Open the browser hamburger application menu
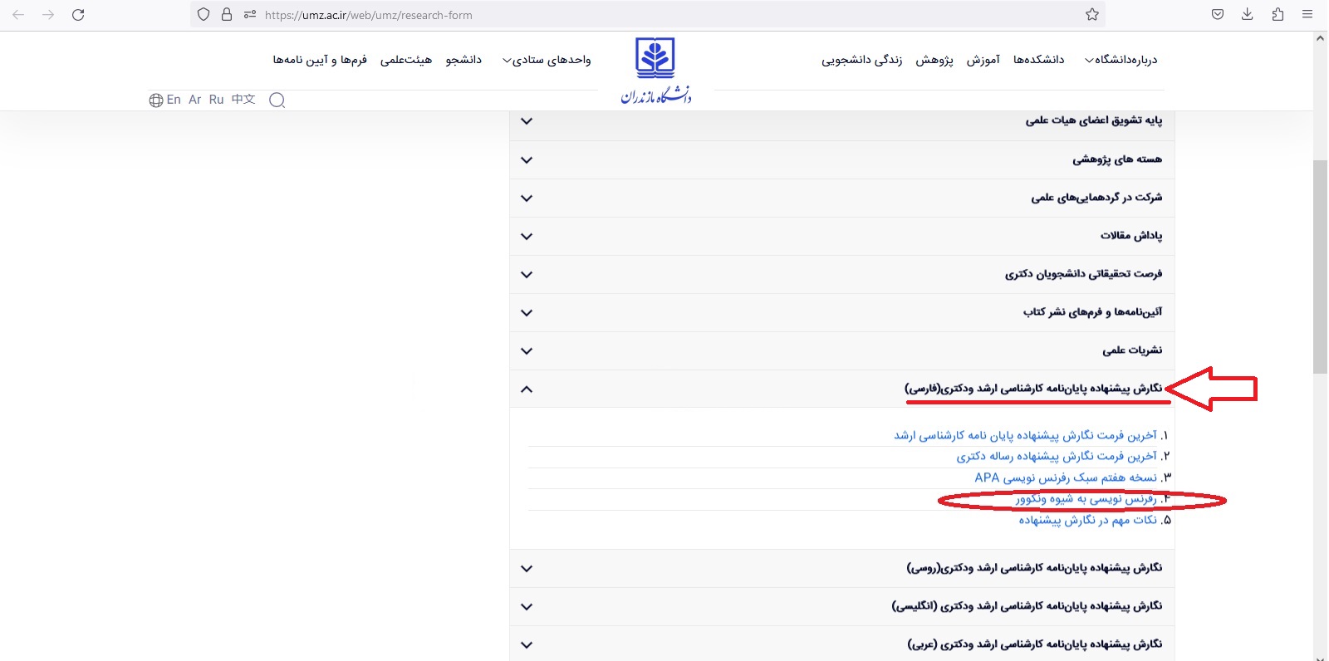Viewport: 1329px width, 661px height. coord(1307,15)
